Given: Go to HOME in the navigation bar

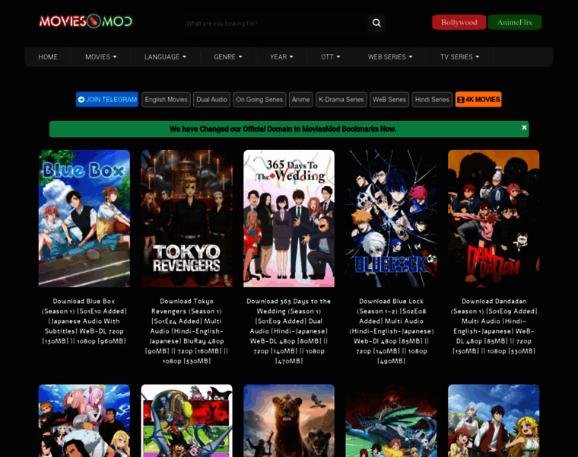Looking at the screenshot, I should click(x=48, y=57).
